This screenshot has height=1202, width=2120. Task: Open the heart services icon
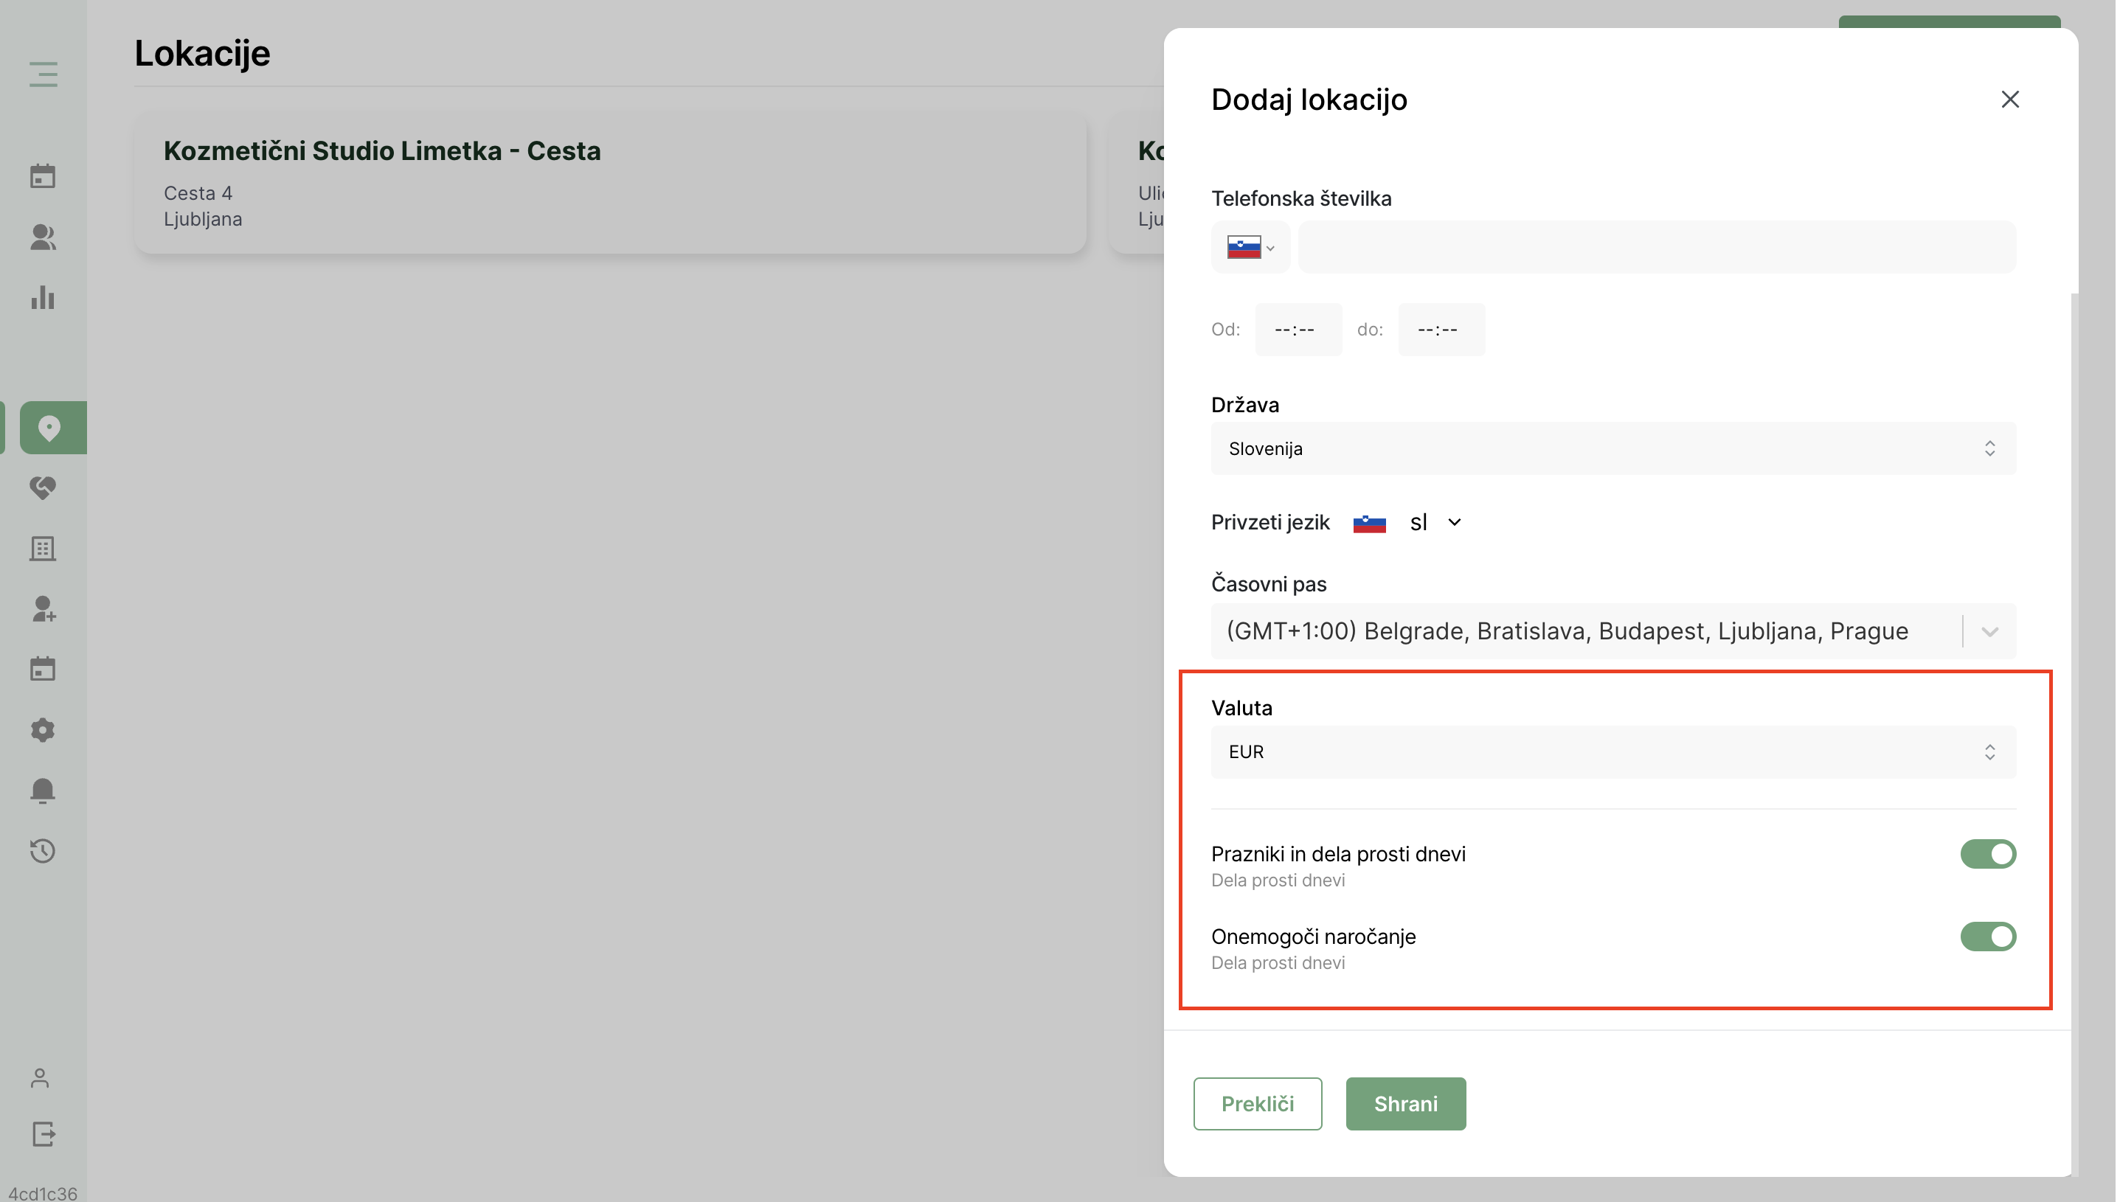[x=43, y=488]
